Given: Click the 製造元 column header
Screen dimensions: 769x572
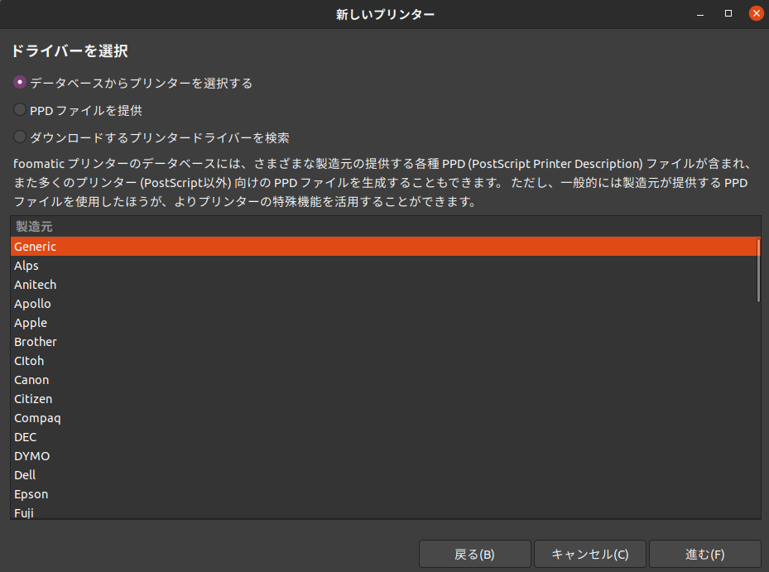Looking at the screenshot, I should coord(33,227).
